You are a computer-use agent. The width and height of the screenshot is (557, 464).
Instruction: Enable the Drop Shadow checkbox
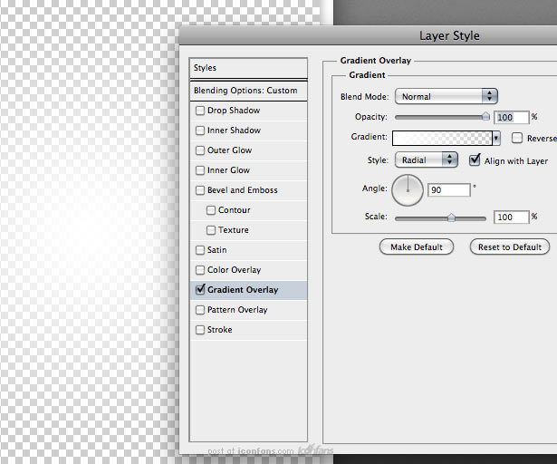(200, 111)
